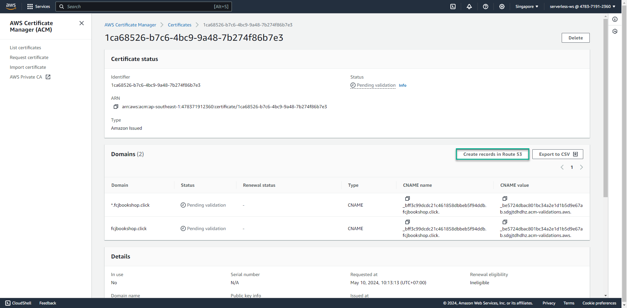
Task: Open the support help question icon
Action: click(486, 7)
